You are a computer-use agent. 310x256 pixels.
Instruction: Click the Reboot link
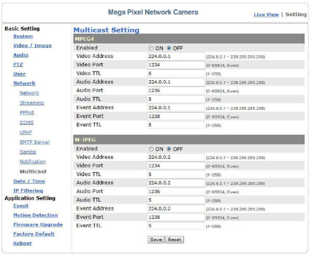tap(23, 243)
